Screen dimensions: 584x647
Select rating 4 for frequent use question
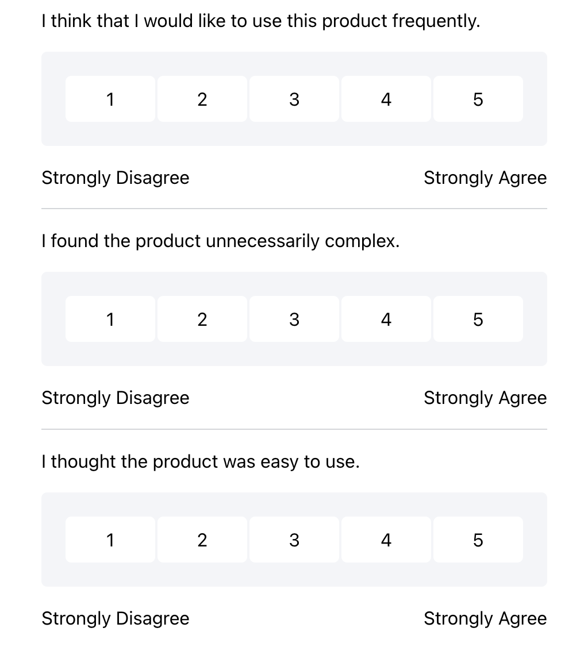(386, 99)
